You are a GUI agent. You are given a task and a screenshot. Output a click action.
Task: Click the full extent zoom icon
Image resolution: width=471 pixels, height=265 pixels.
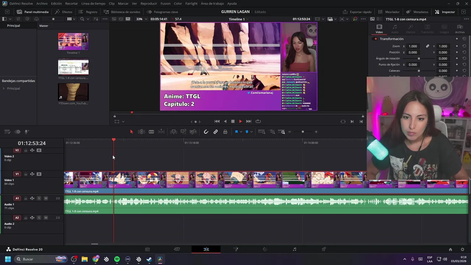[x=262, y=132]
